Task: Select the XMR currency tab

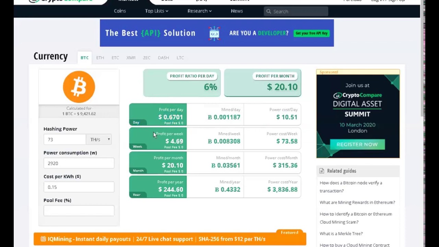Action: tap(131, 58)
